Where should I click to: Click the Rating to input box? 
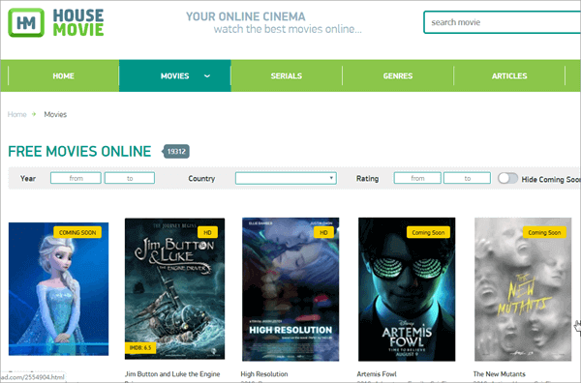pos(467,178)
